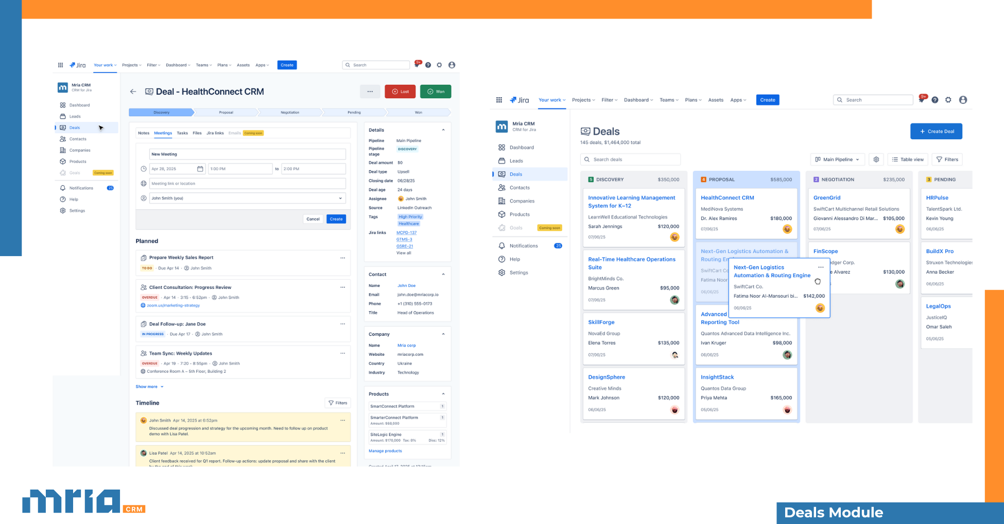Open Leads in Deal detail page sidebar
The width and height of the screenshot is (1004, 524).
(x=75, y=116)
